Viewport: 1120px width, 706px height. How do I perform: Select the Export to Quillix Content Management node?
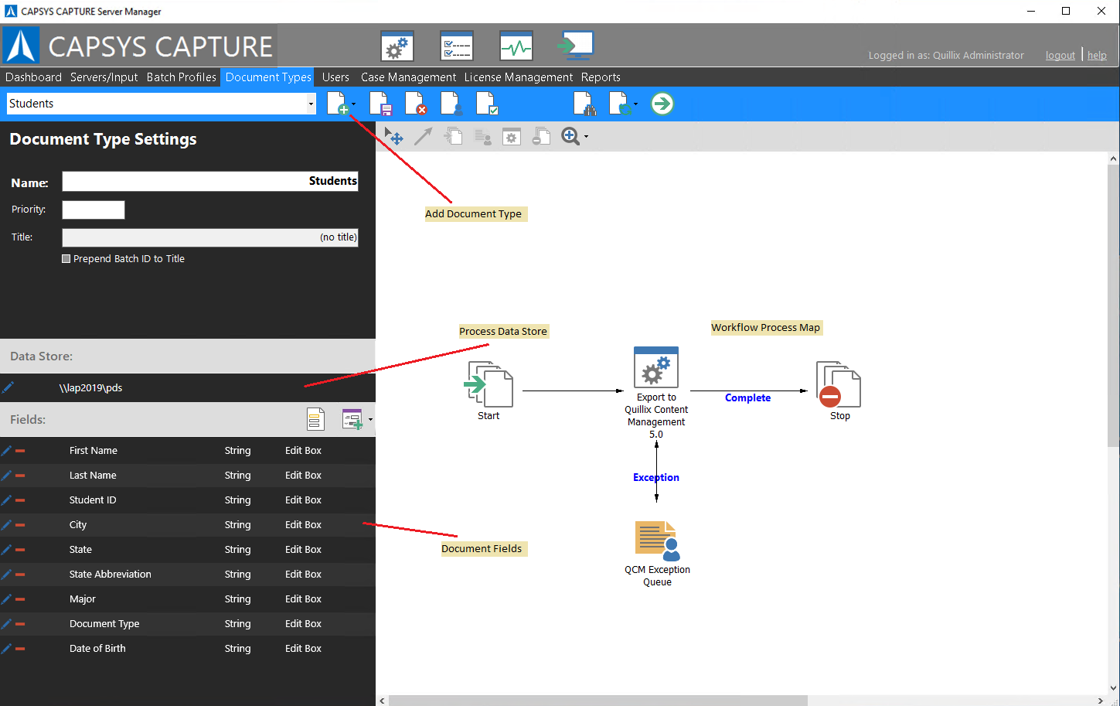[x=656, y=392]
